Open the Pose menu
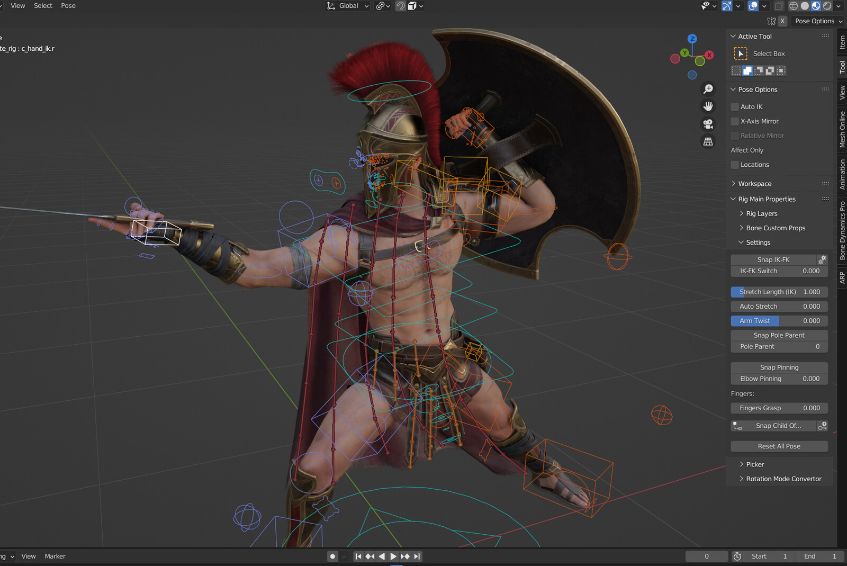847x566 pixels. pyautogui.click(x=68, y=6)
